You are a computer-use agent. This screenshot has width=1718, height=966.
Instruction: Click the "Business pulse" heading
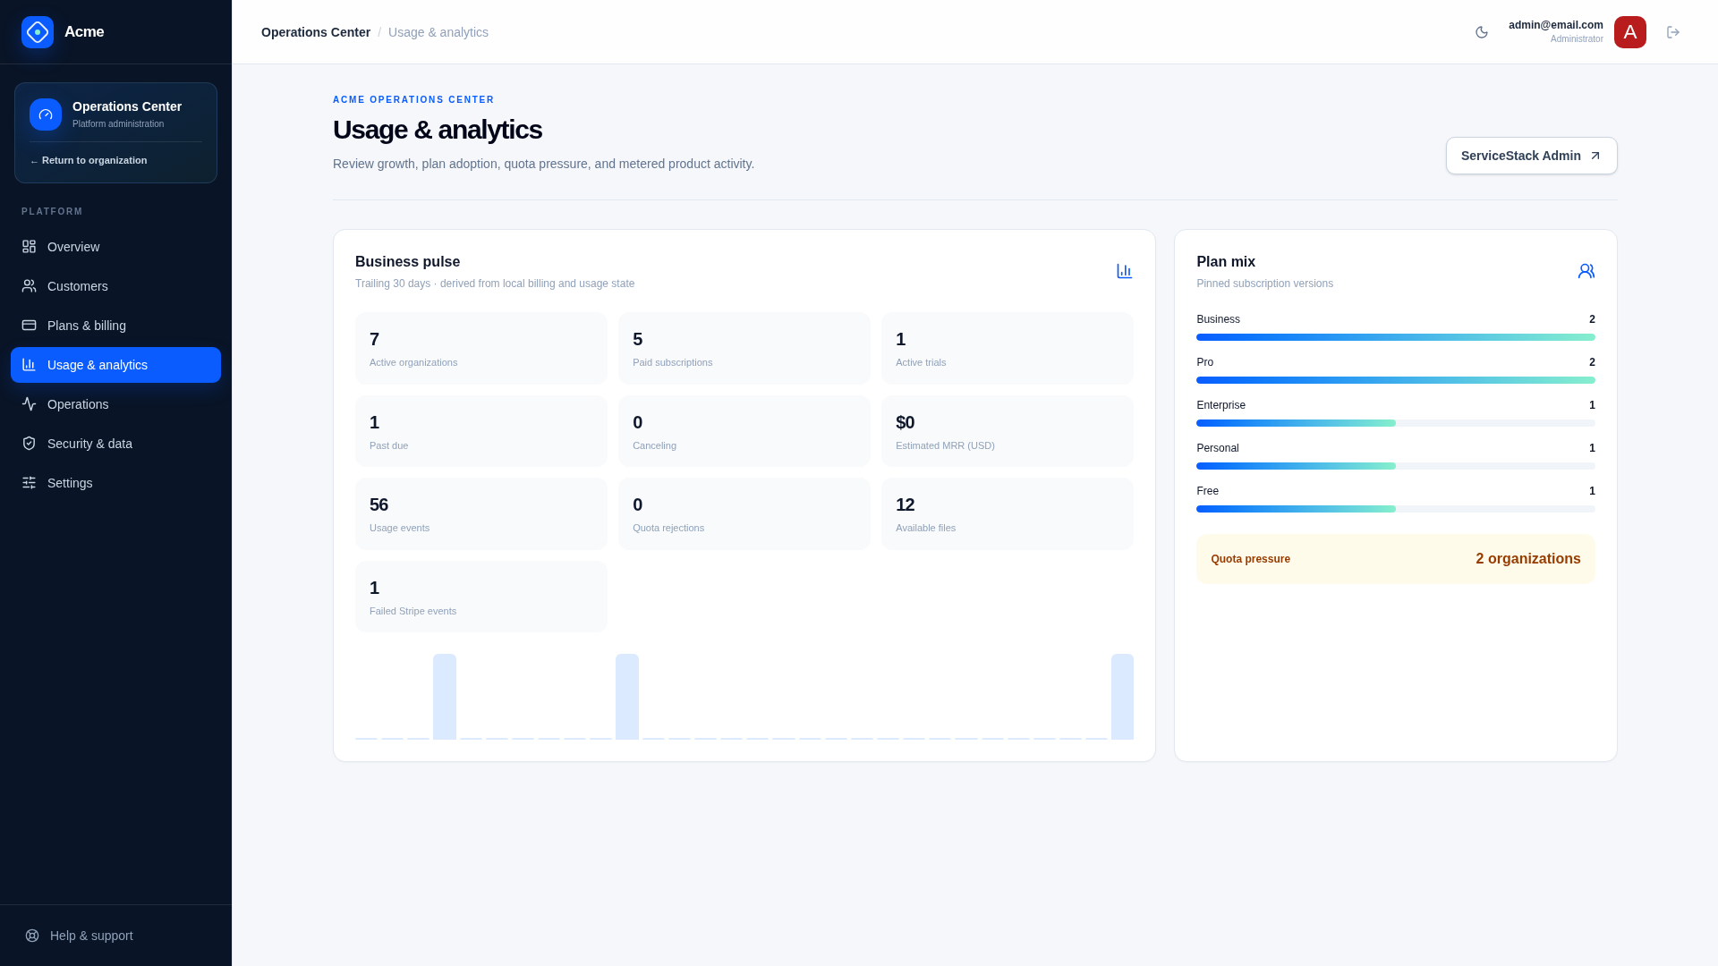407,262
